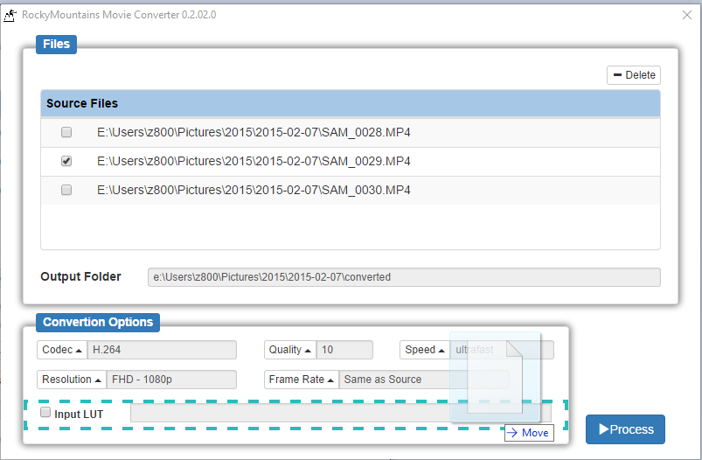This screenshot has height=460, width=702.
Task: Expand the Quality dropdown
Action: pos(290,350)
